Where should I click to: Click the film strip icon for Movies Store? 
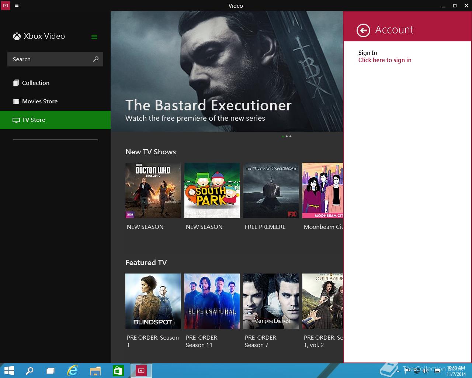click(x=16, y=102)
